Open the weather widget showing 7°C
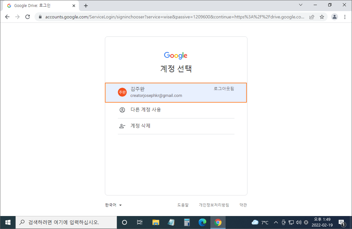 click(x=260, y=222)
